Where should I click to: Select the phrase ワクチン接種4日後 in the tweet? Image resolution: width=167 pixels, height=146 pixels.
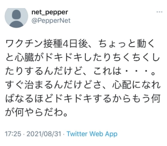47,44
